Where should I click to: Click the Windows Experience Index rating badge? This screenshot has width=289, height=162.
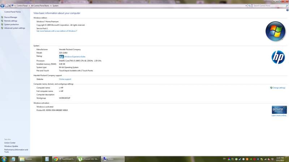point(61,57)
